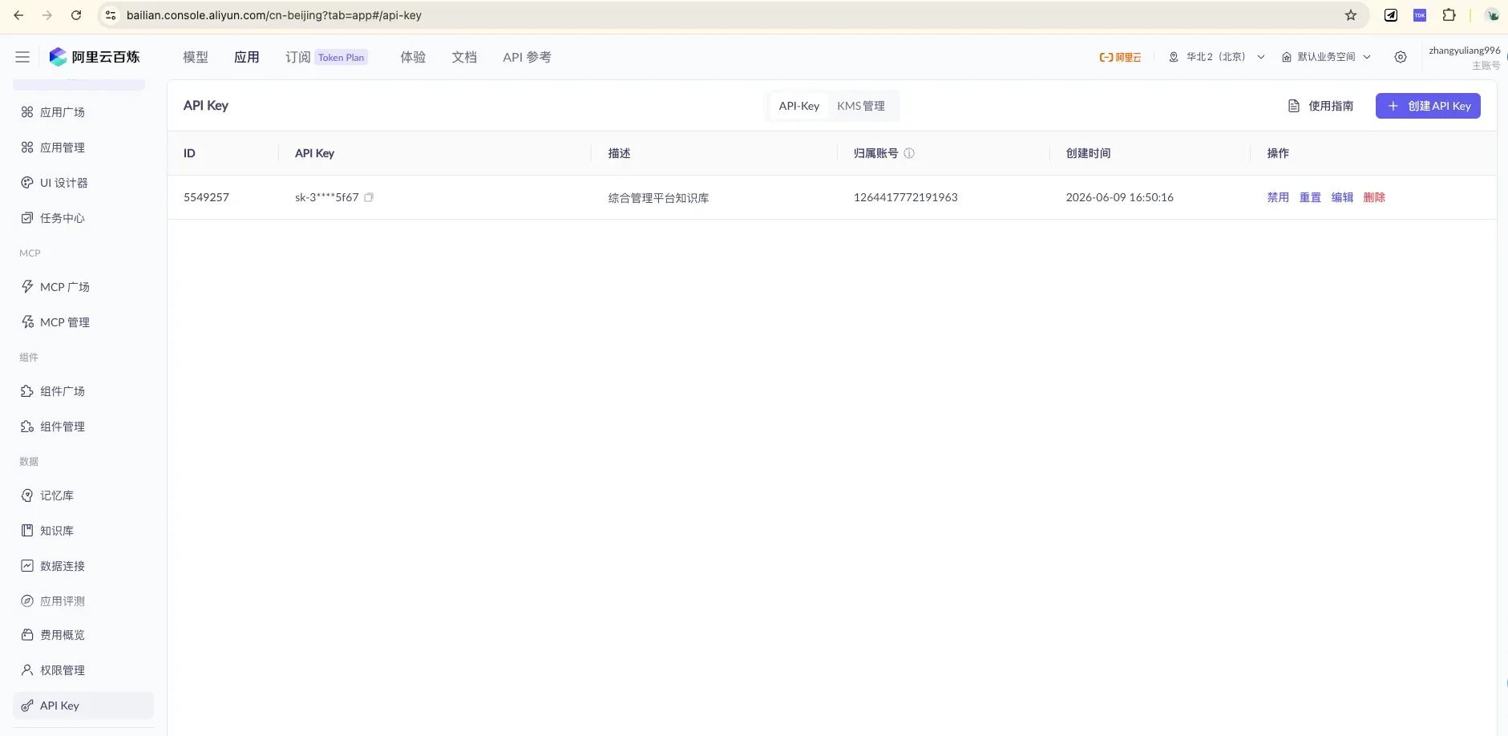Go back in browser history
1508x736 pixels.
coord(18,15)
